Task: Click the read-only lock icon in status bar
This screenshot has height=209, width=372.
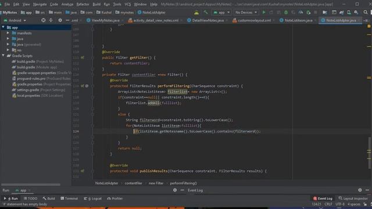Action: [x=365, y=204]
